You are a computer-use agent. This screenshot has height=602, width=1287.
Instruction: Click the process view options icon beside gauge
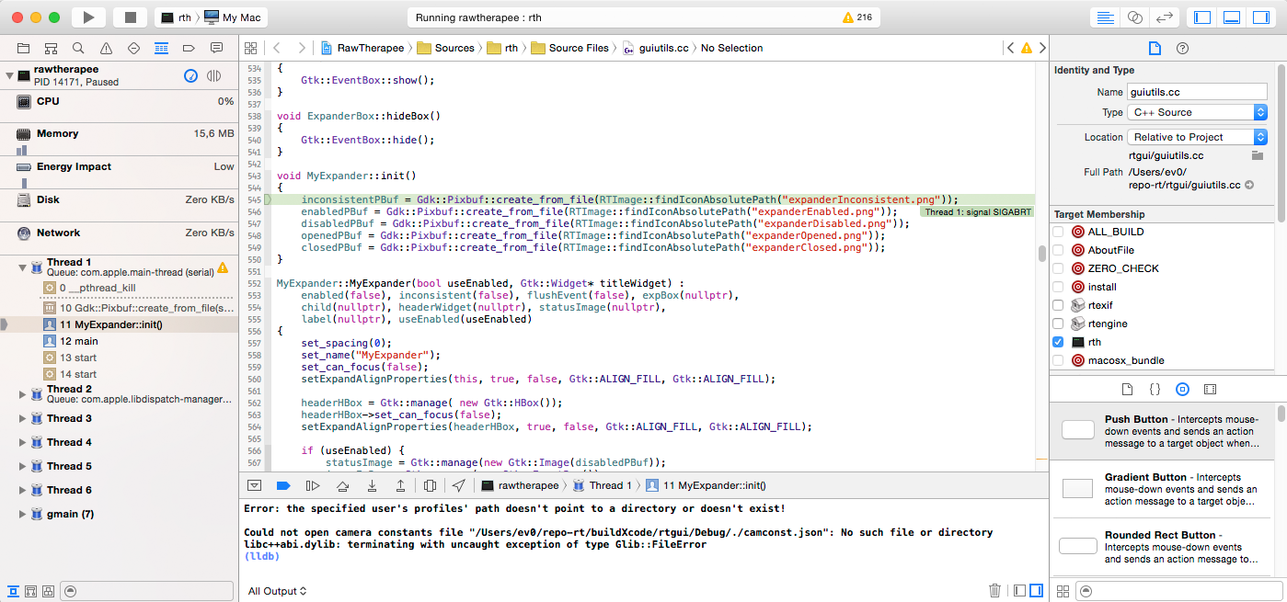pos(214,75)
